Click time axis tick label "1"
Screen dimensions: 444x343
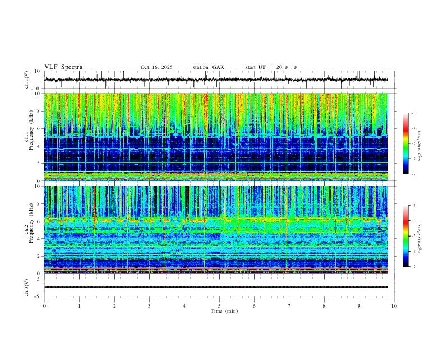tap(79, 306)
